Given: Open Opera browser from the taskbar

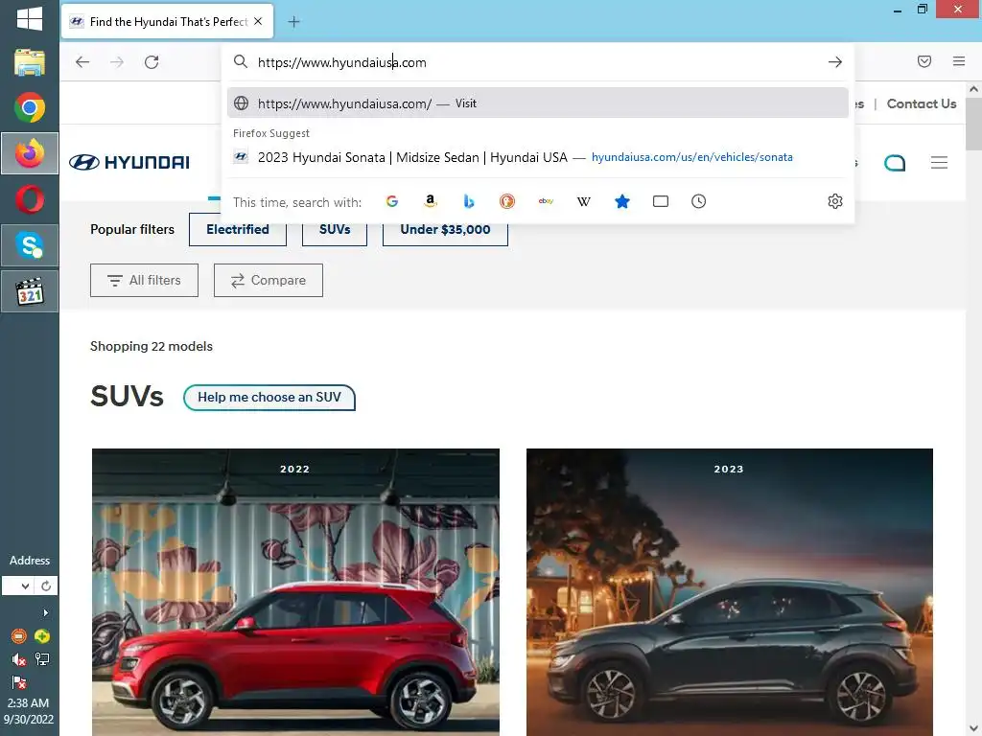Looking at the screenshot, I should click(30, 200).
